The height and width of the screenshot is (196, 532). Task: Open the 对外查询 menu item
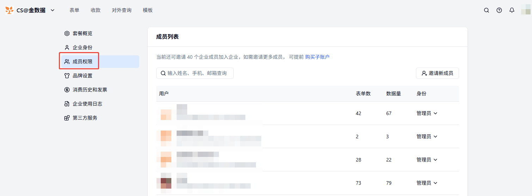[x=122, y=10]
